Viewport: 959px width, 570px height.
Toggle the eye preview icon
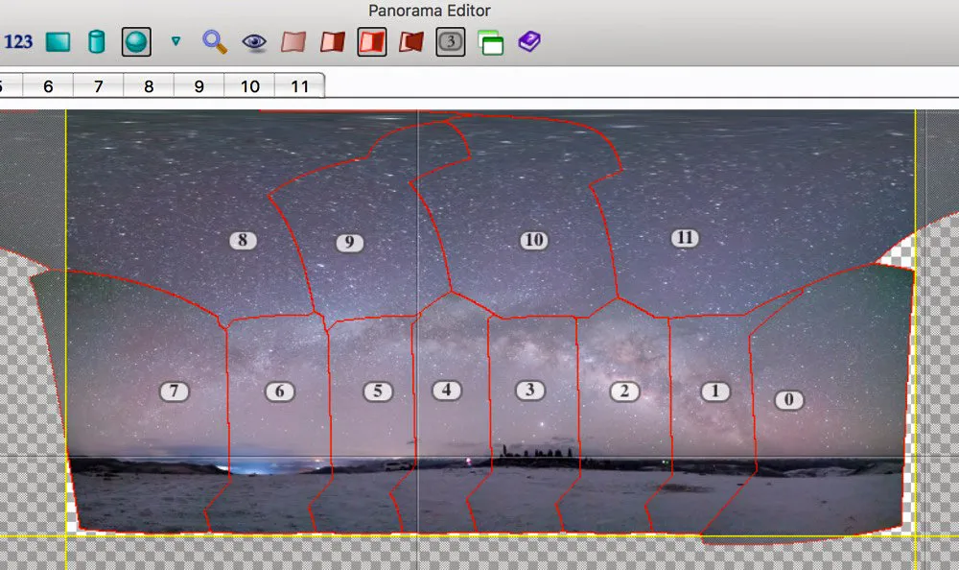click(254, 42)
